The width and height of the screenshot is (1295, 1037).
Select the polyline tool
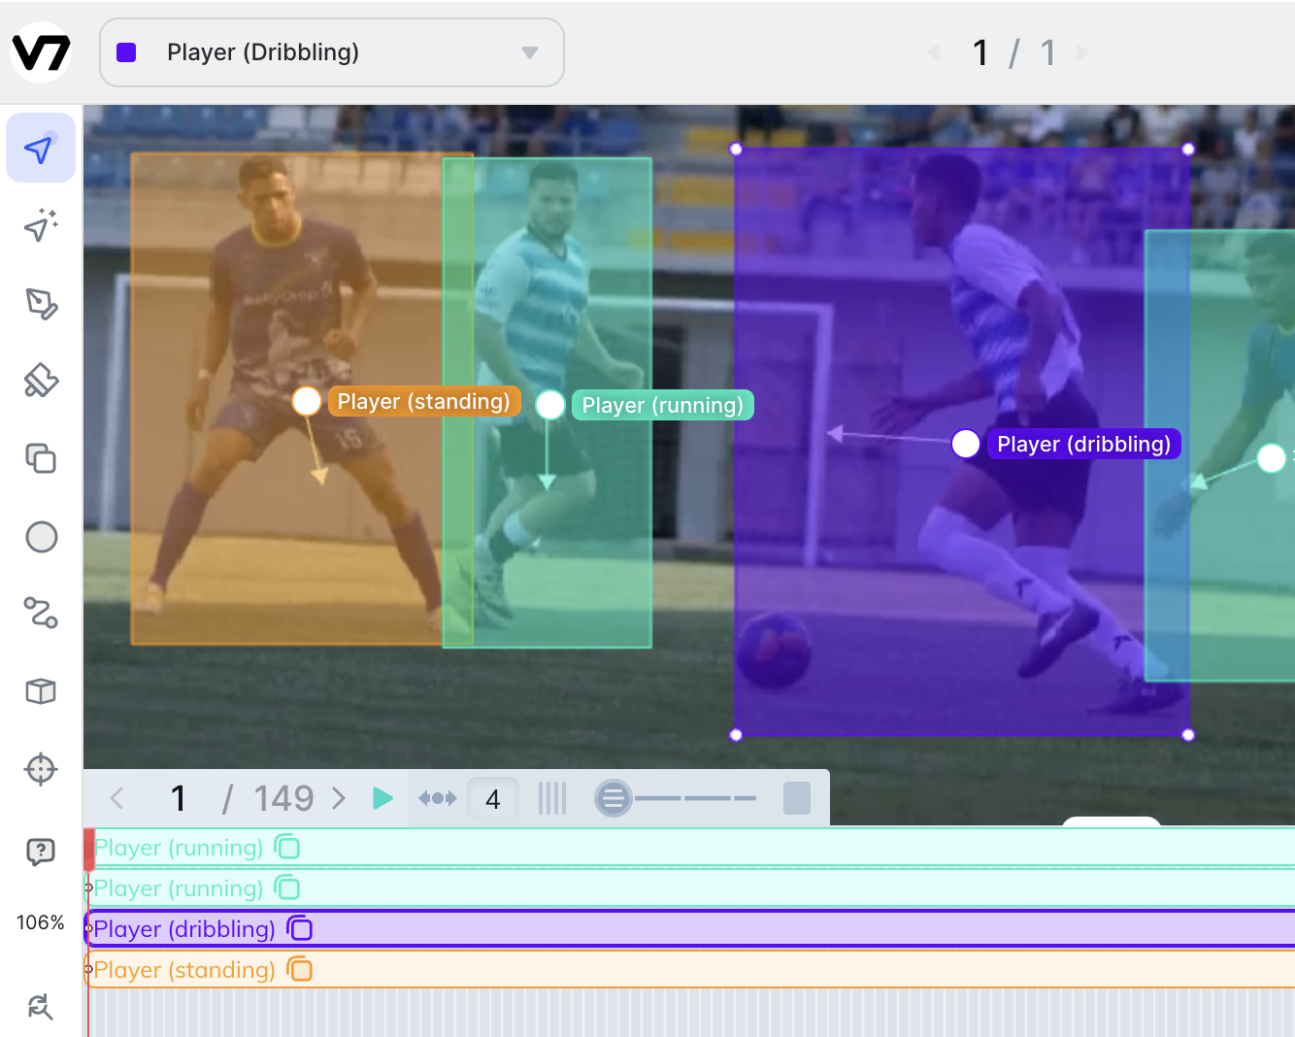pyautogui.click(x=40, y=614)
